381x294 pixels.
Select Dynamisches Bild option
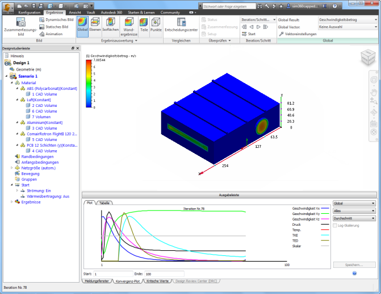[x=56, y=20]
